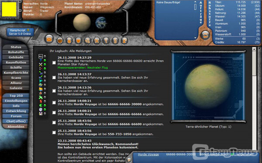The image size is (262, 163).
Task: Select the blue question mark filter icon
Action: coord(41,60)
